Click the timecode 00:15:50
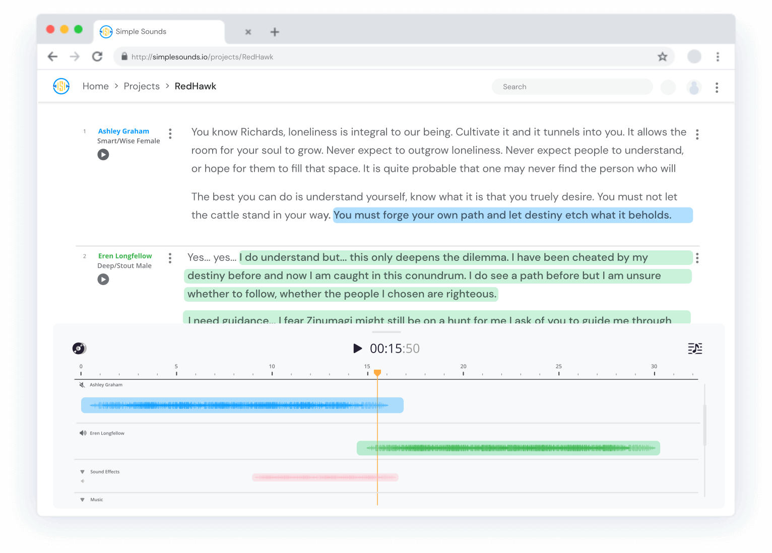Image resolution: width=772 pixels, height=553 pixels. (x=395, y=349)
